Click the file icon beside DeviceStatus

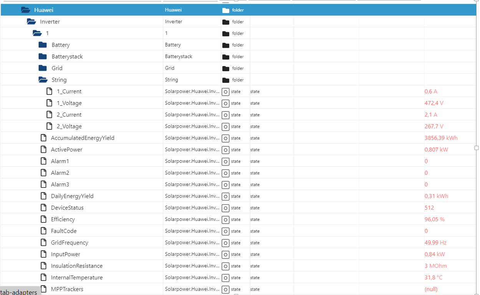(43, 207)
